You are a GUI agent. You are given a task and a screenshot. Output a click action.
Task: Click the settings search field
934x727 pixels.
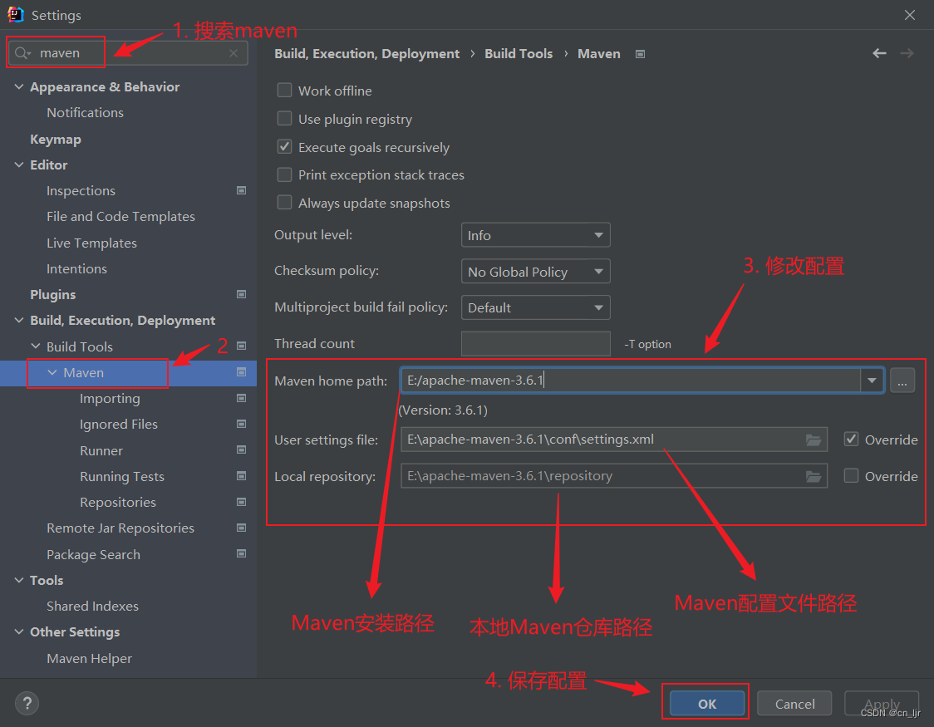[x=127, y=53]
